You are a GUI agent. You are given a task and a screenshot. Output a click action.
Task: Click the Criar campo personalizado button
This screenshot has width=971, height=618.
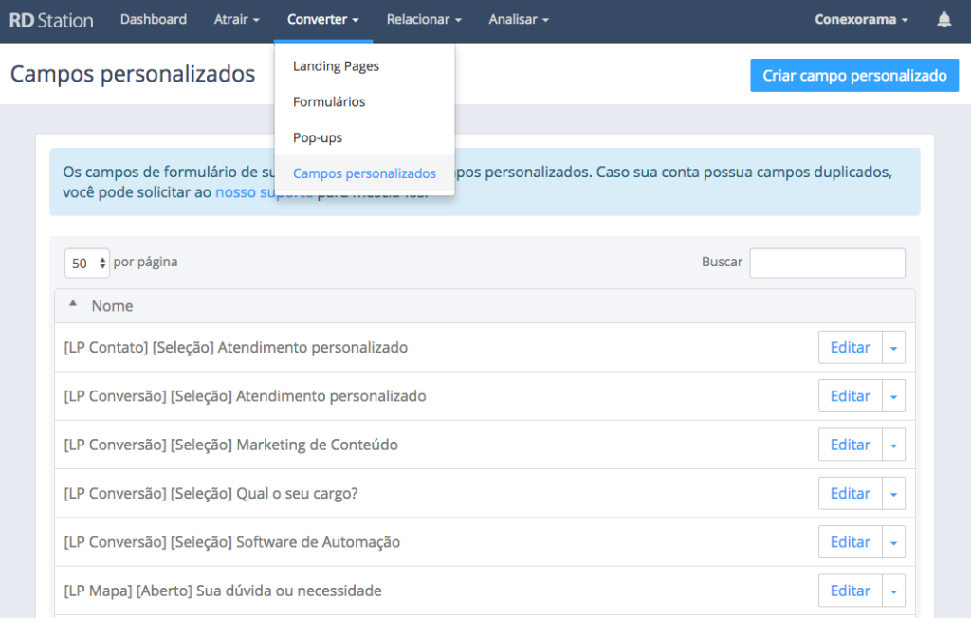853,75
